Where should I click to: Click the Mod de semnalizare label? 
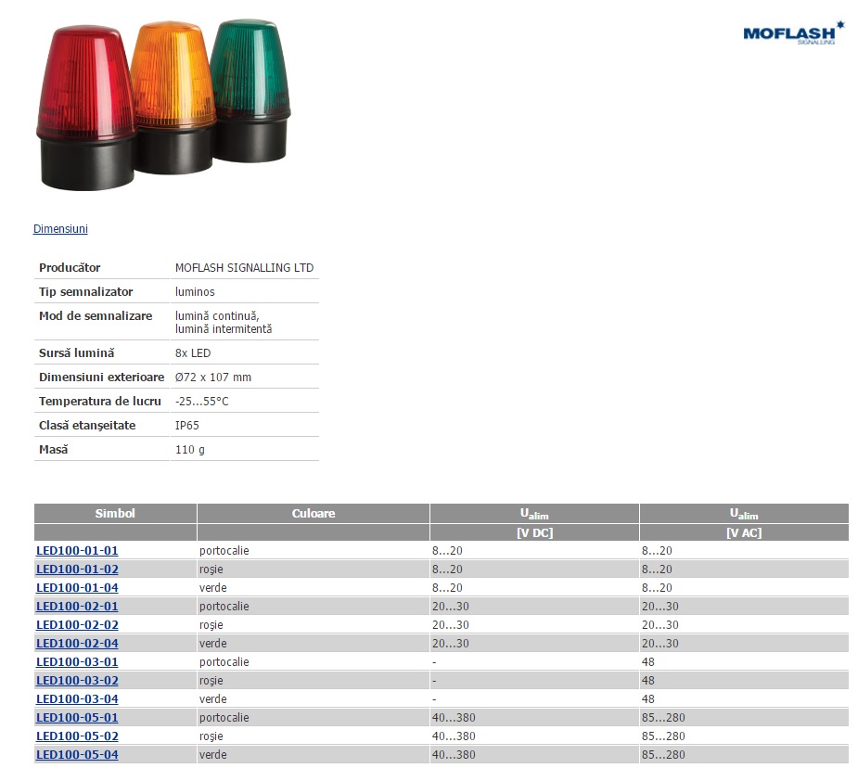[x=96, y=315]
